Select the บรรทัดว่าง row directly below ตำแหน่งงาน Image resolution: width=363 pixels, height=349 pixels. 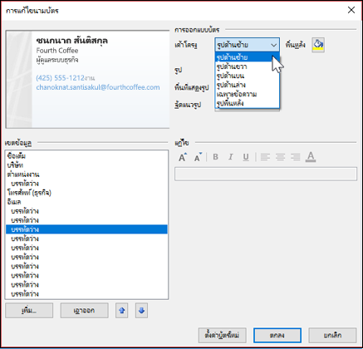[86, 184]
